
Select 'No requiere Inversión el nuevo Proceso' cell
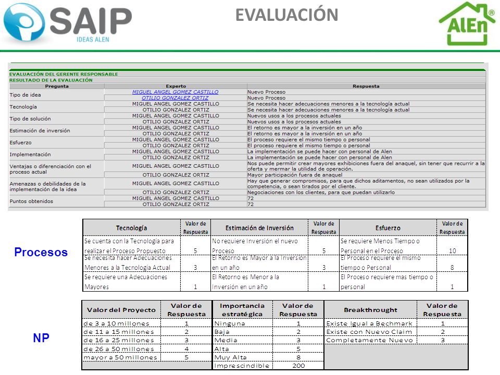coord(259,245)
